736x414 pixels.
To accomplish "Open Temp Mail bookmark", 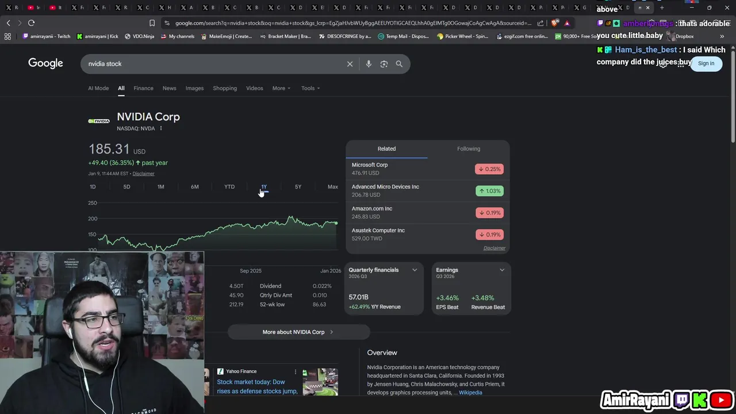I will coord(403,36).
